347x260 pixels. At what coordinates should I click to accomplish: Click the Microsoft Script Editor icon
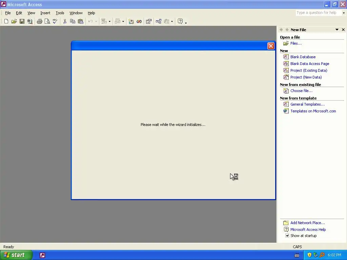[x=139, y=21]
